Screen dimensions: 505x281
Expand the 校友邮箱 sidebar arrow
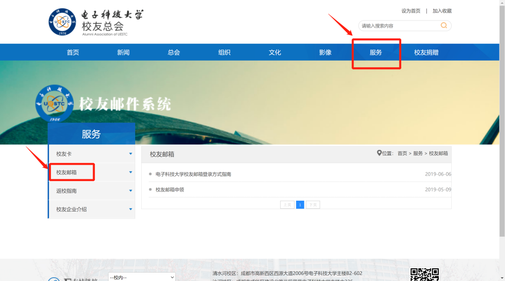click(x=130, y=172)
